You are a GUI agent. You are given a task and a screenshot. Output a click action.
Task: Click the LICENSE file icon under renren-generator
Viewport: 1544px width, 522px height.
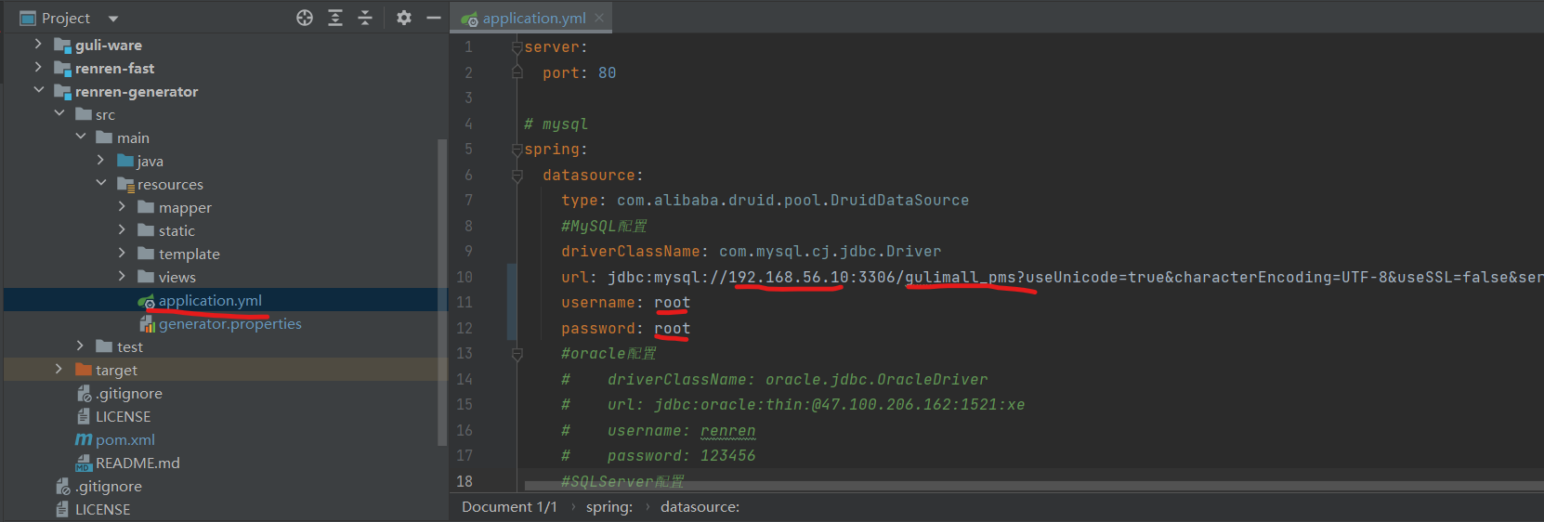click(84, 416)
